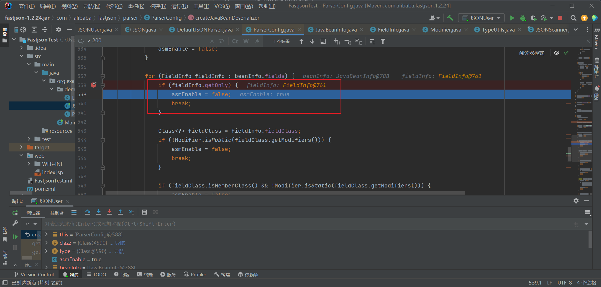This screenshot has width=601, height=287.
Task: Toggle the 通知 side tool window
Action: click(597, 93)
